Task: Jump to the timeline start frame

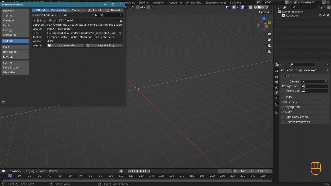Action: (x=129, y=171)
